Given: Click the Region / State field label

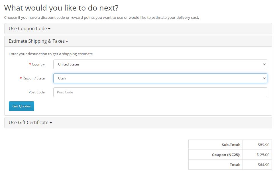Looking at the screenshot, I should pos(33,78).
